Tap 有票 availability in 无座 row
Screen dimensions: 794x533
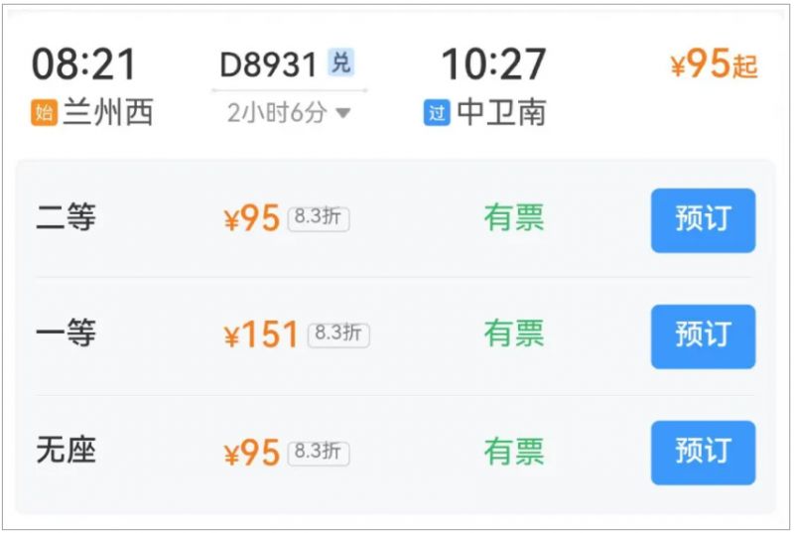tap(514, 452)
